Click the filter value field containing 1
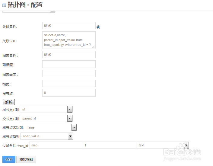The width and height of the screenshot is (213, 166). (110, 145)
